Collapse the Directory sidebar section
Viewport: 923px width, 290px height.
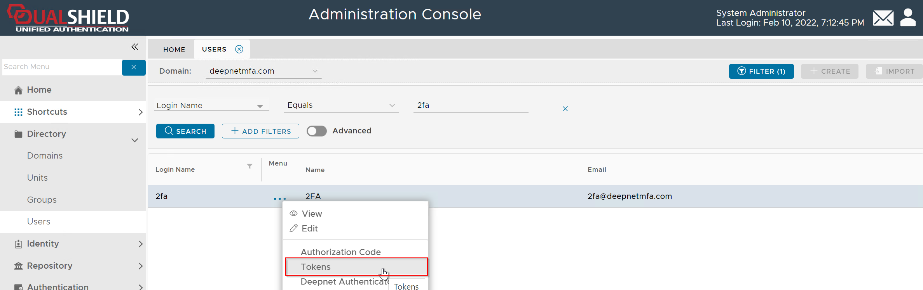pos(134,140)
